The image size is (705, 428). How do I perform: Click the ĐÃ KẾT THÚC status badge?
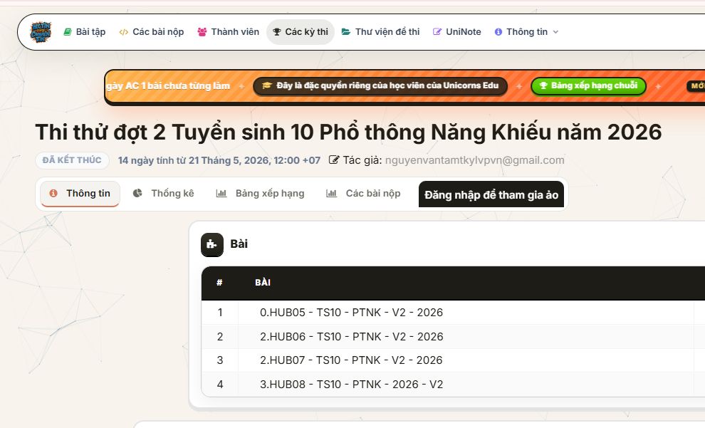click(x=72, y=160)
